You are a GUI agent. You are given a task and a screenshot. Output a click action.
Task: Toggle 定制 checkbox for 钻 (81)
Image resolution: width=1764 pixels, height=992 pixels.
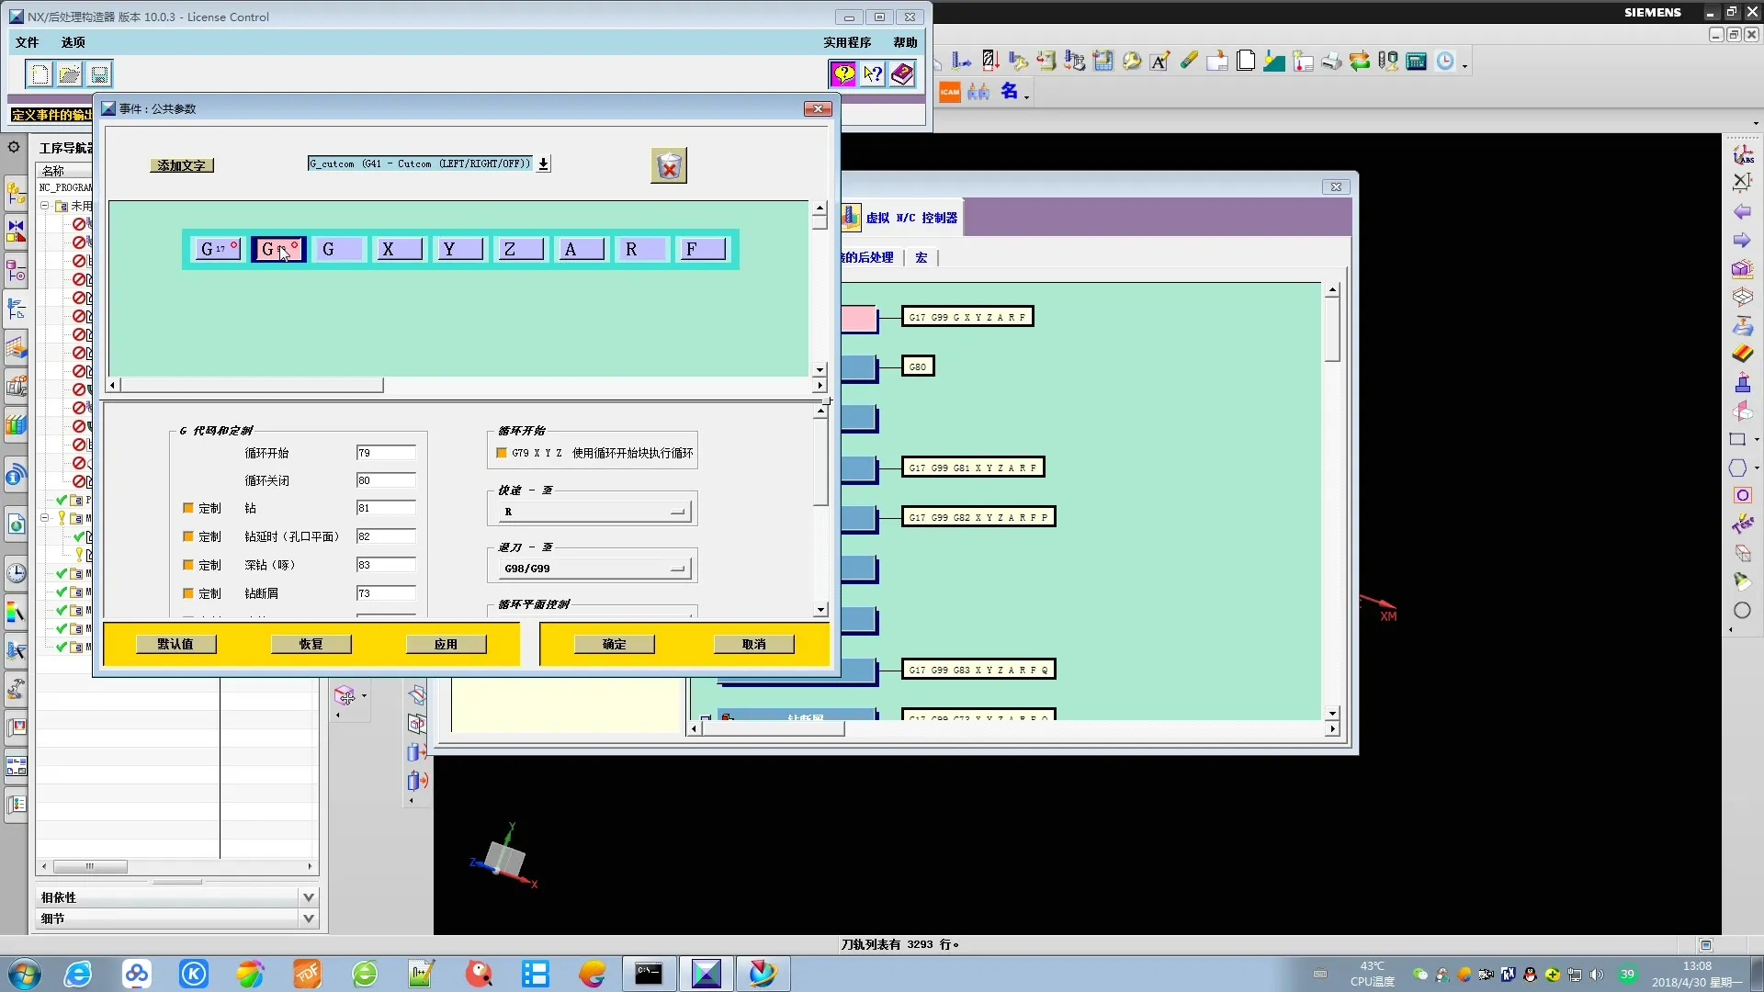(188, 508)
